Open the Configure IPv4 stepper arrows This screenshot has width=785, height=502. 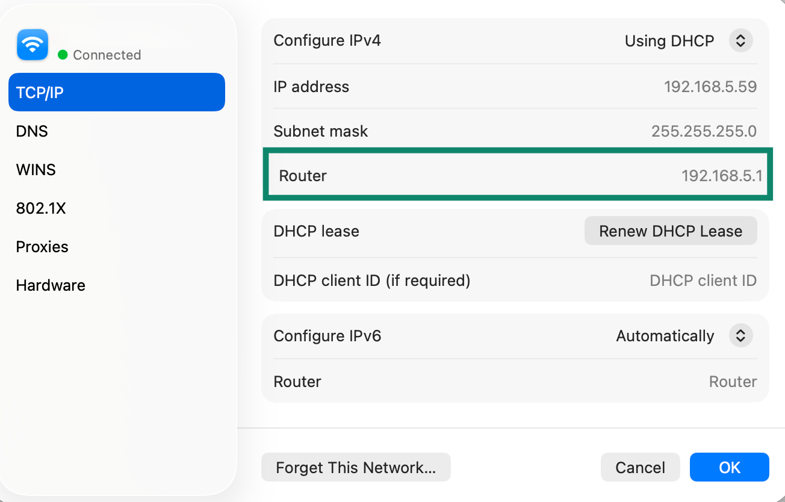741,41
